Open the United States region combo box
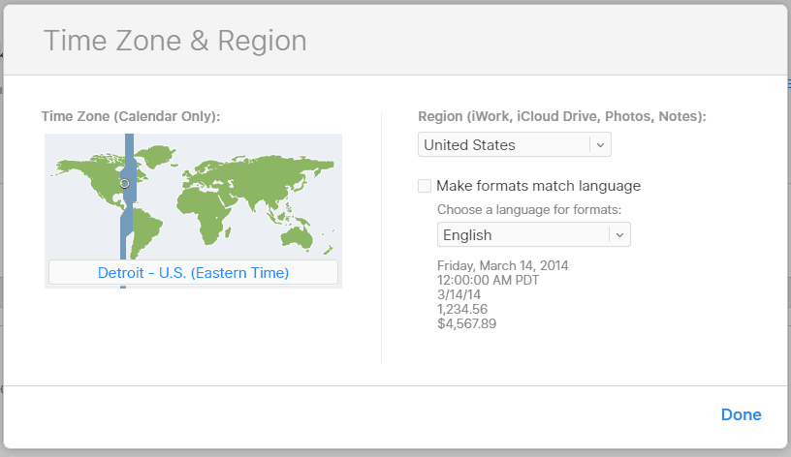 515,144
